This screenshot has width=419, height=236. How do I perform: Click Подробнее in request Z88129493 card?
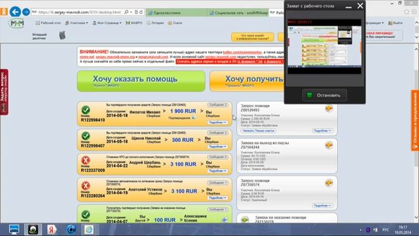pyautogui.click(x=323, y=130)
